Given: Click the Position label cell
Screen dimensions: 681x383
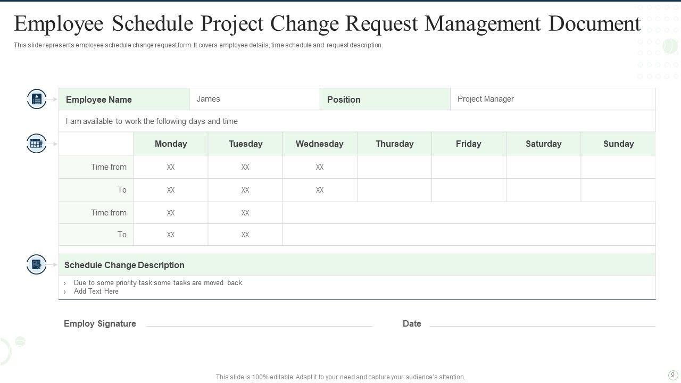Looking at the screenshot, I should coord(385,99).
